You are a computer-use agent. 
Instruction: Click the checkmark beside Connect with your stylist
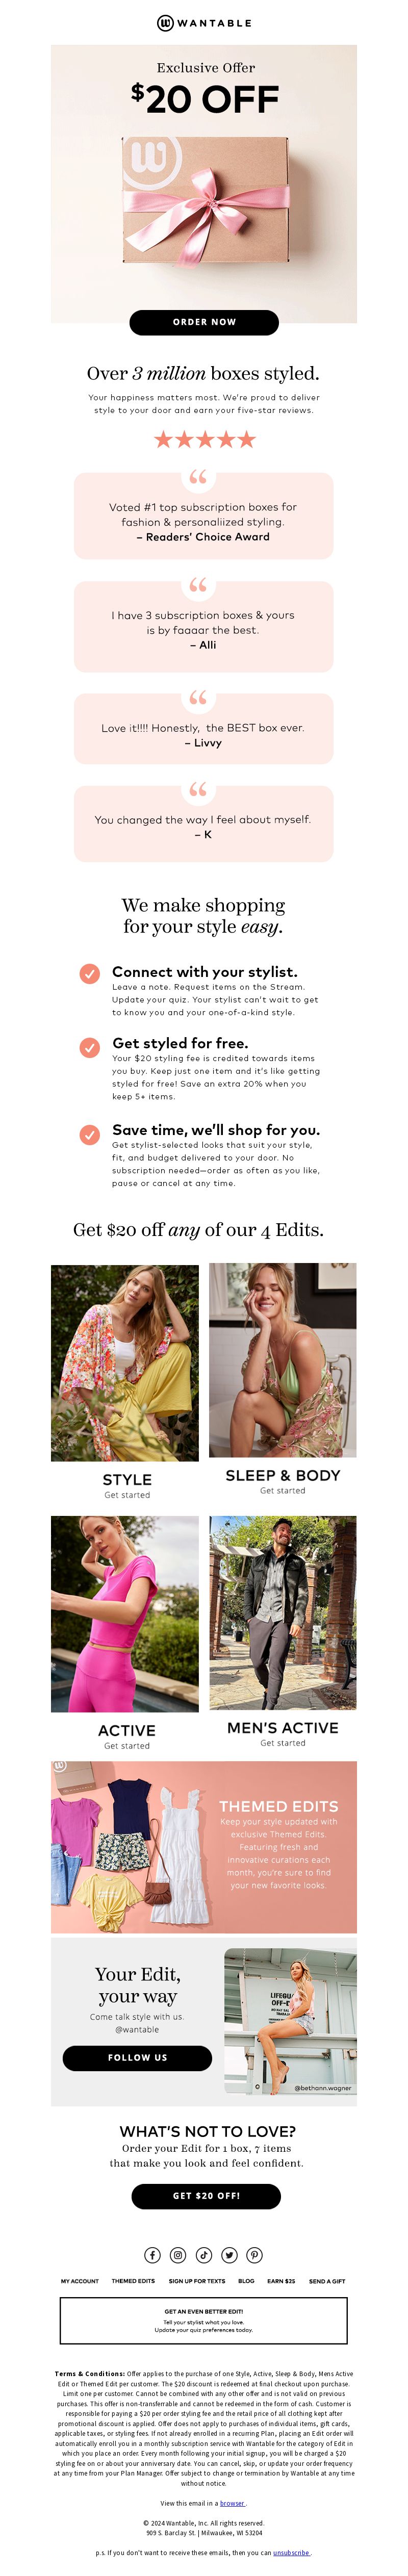90,973
